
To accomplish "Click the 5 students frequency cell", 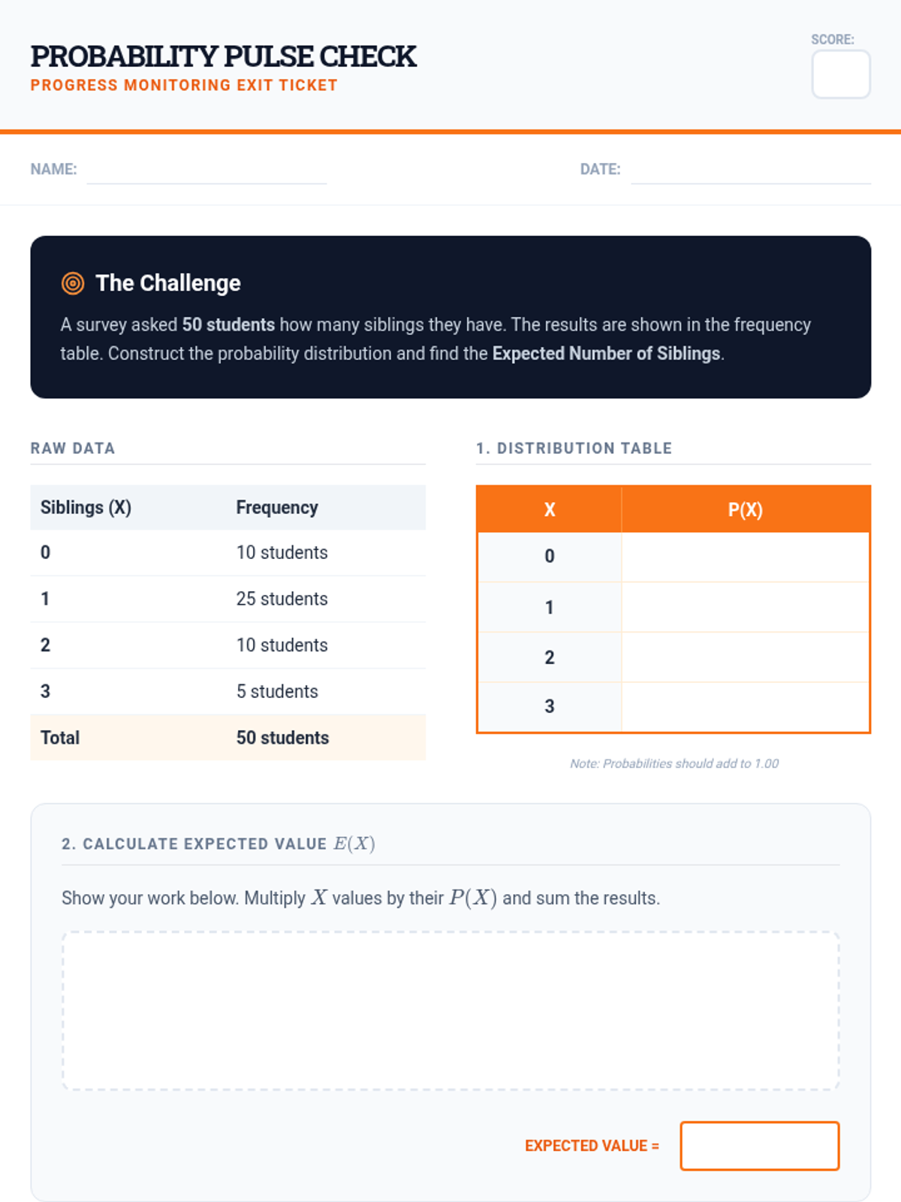I will [277, 691].
